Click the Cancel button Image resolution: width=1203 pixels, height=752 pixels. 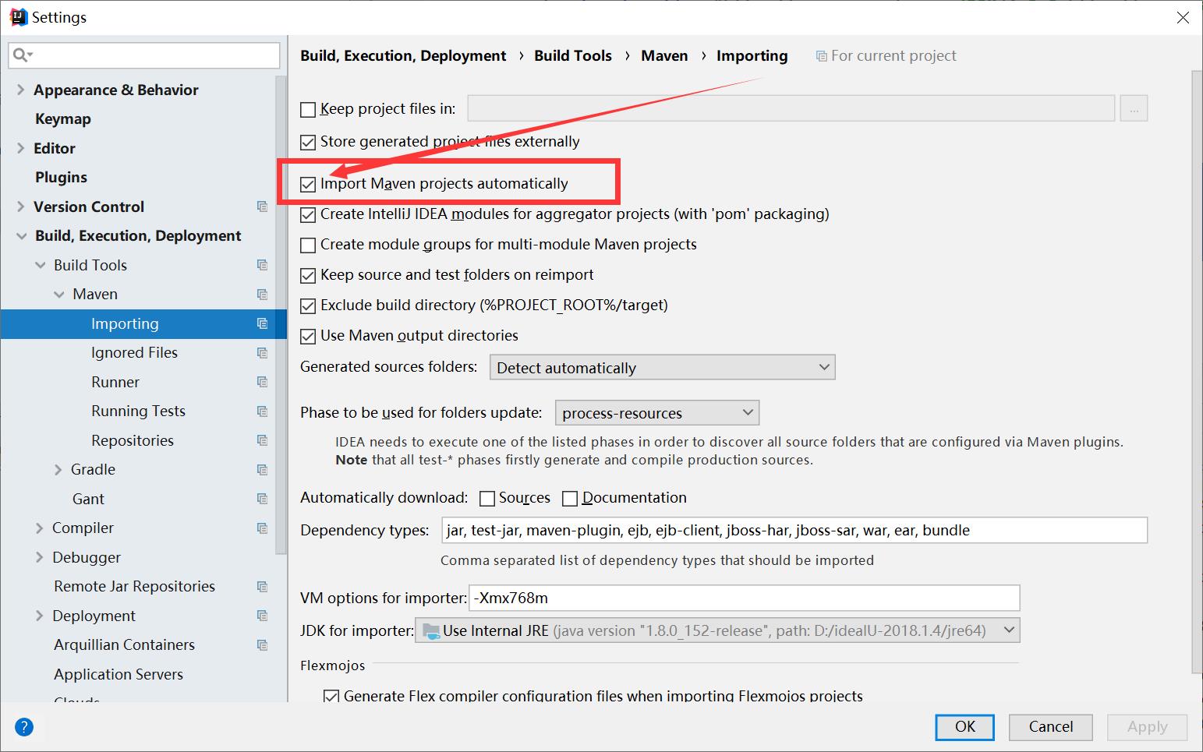1051,727
